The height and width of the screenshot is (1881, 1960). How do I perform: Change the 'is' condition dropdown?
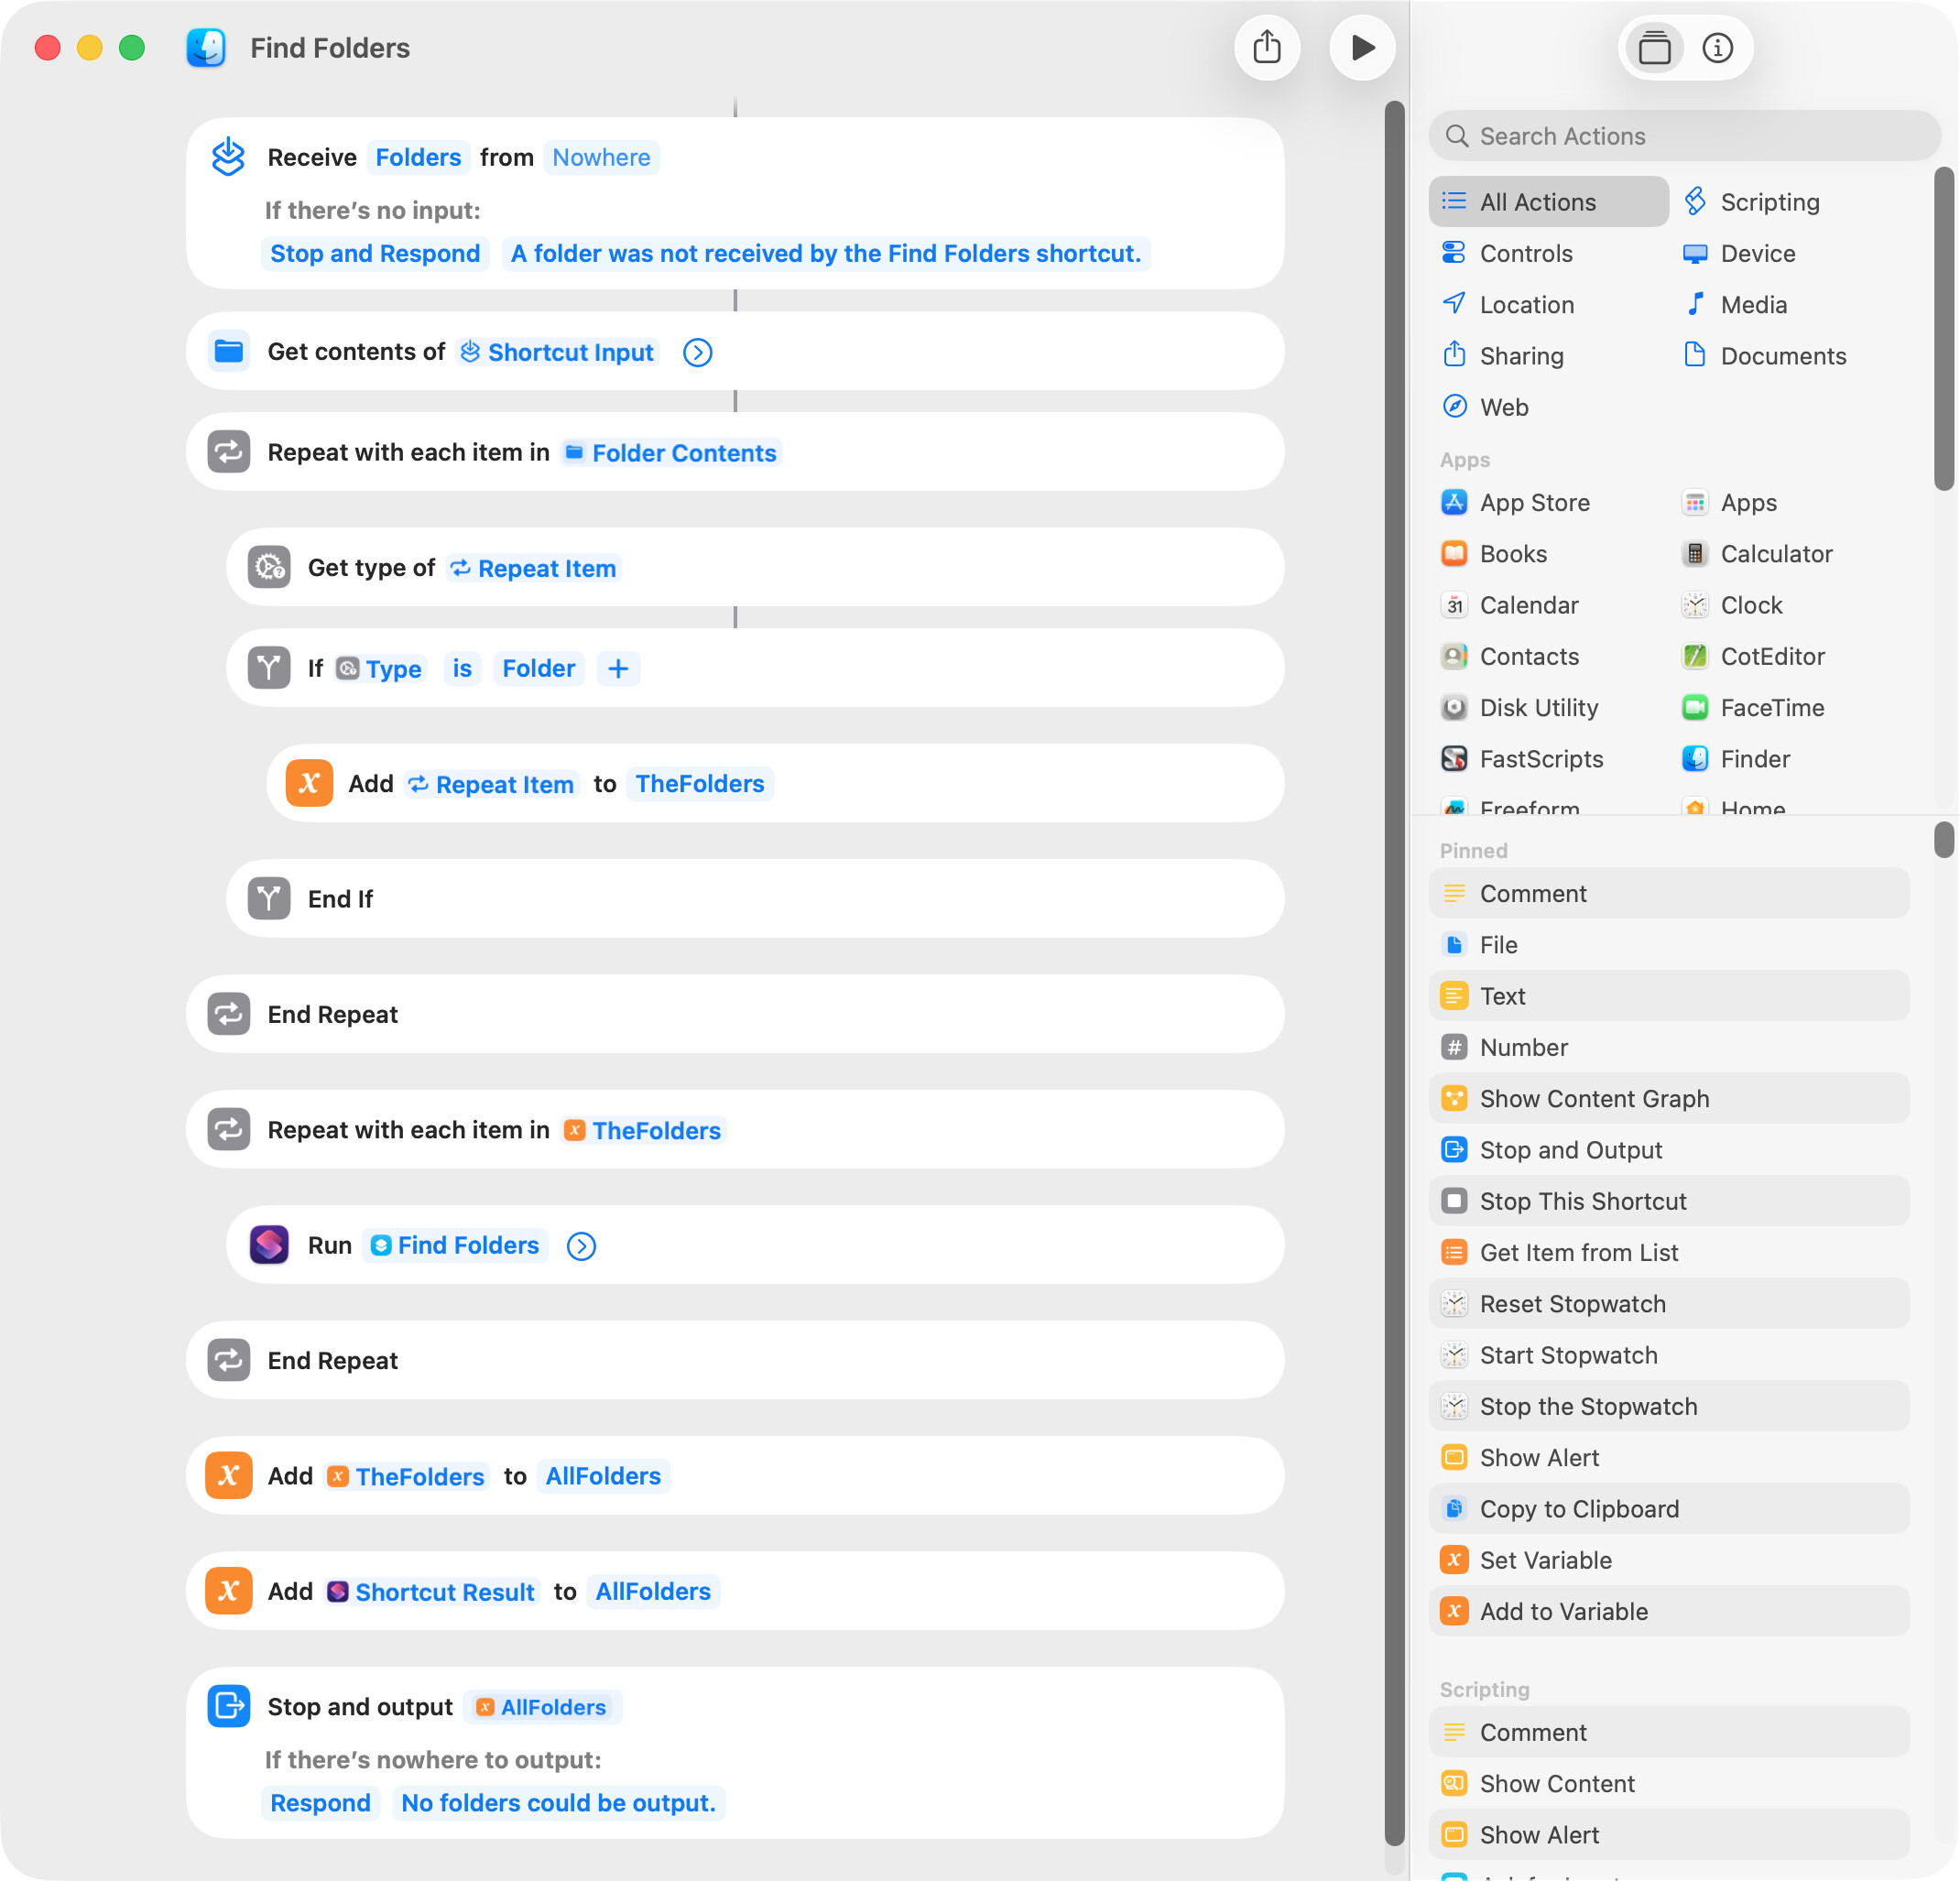(462, 668)
